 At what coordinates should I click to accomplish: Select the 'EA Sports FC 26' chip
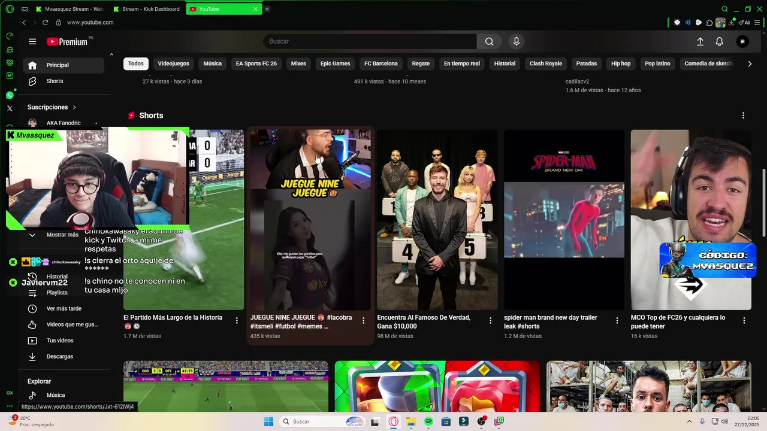[x=256, y=63]
